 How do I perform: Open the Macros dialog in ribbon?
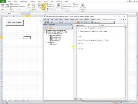[x=7, y=6]
